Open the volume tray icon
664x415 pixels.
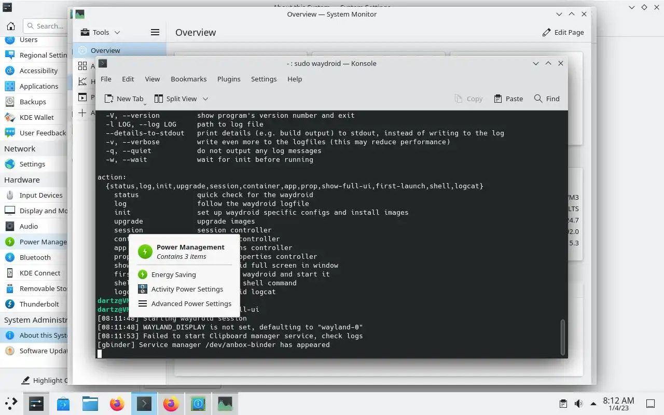click(x=578, y=404)
